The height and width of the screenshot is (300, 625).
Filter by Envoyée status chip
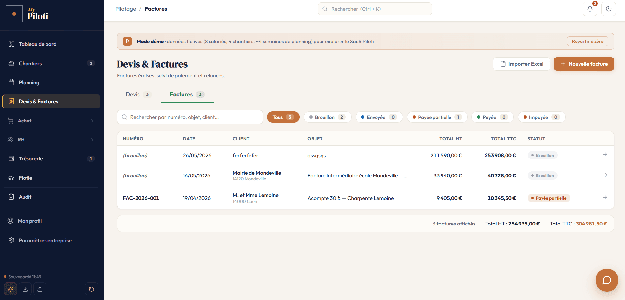pos(379,117)
